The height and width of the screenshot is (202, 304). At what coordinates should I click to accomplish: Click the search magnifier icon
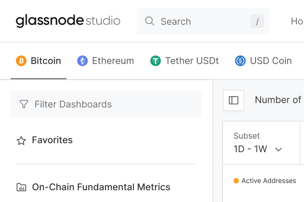coord(149,21)
